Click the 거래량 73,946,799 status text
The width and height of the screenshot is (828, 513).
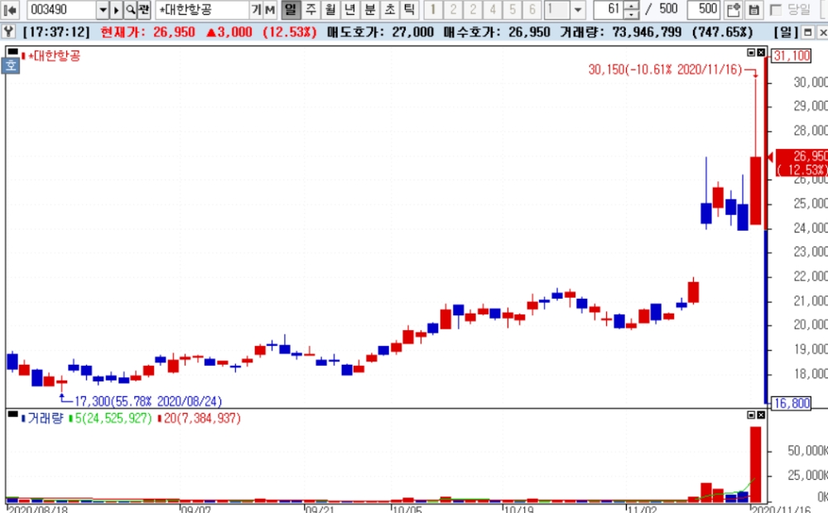click(x=620, y=32)
